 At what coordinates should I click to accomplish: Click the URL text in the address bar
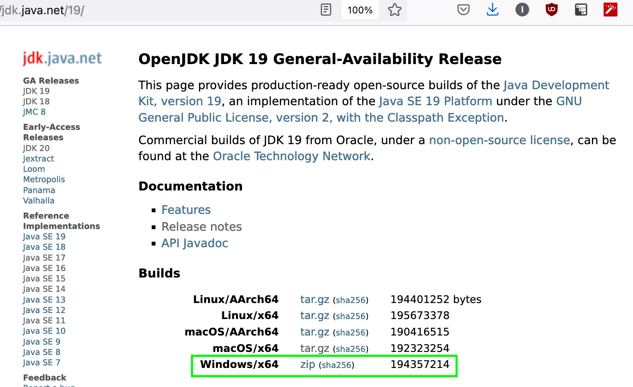[42, 10]
